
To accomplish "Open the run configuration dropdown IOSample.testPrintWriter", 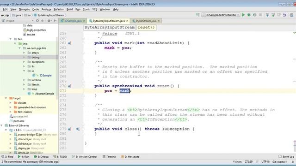I will coord(221,15).
